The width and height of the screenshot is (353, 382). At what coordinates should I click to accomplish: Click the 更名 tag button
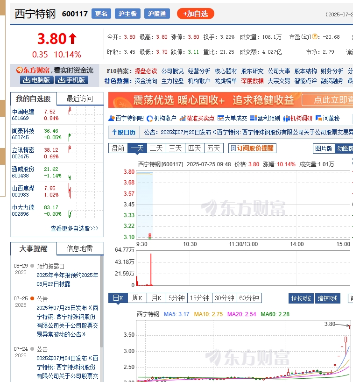click(101, 14)
